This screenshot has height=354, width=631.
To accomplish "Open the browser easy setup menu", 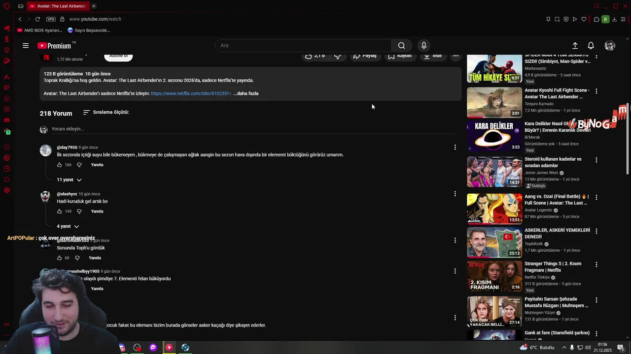I will click(624, 19).
